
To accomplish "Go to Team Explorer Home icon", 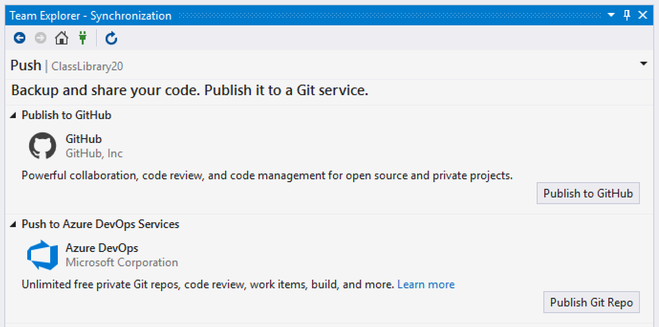I will (x=62, y=38).
